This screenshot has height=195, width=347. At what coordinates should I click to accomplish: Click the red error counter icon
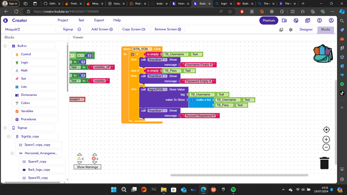coord(94,159)
